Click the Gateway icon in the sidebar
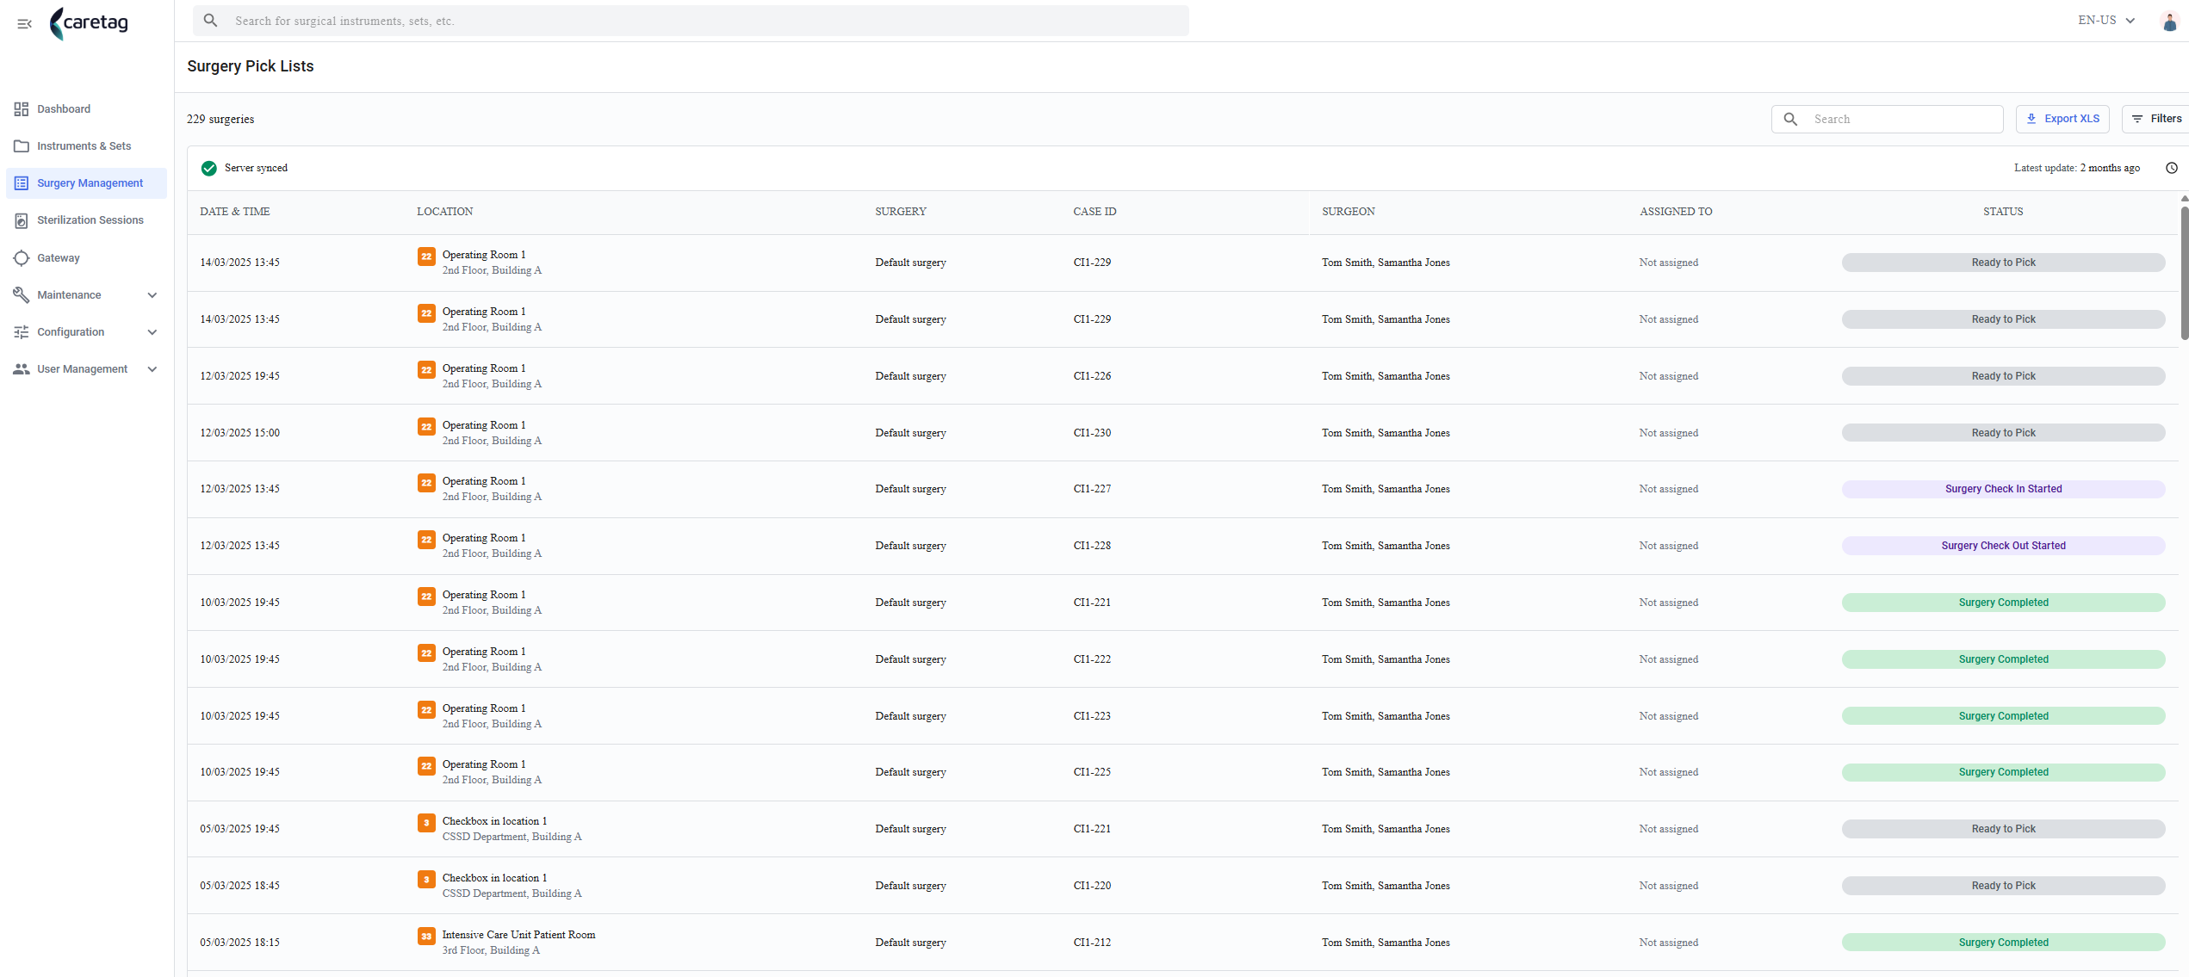The width and height of the screenshot is (2189, 977). (22, 257)
